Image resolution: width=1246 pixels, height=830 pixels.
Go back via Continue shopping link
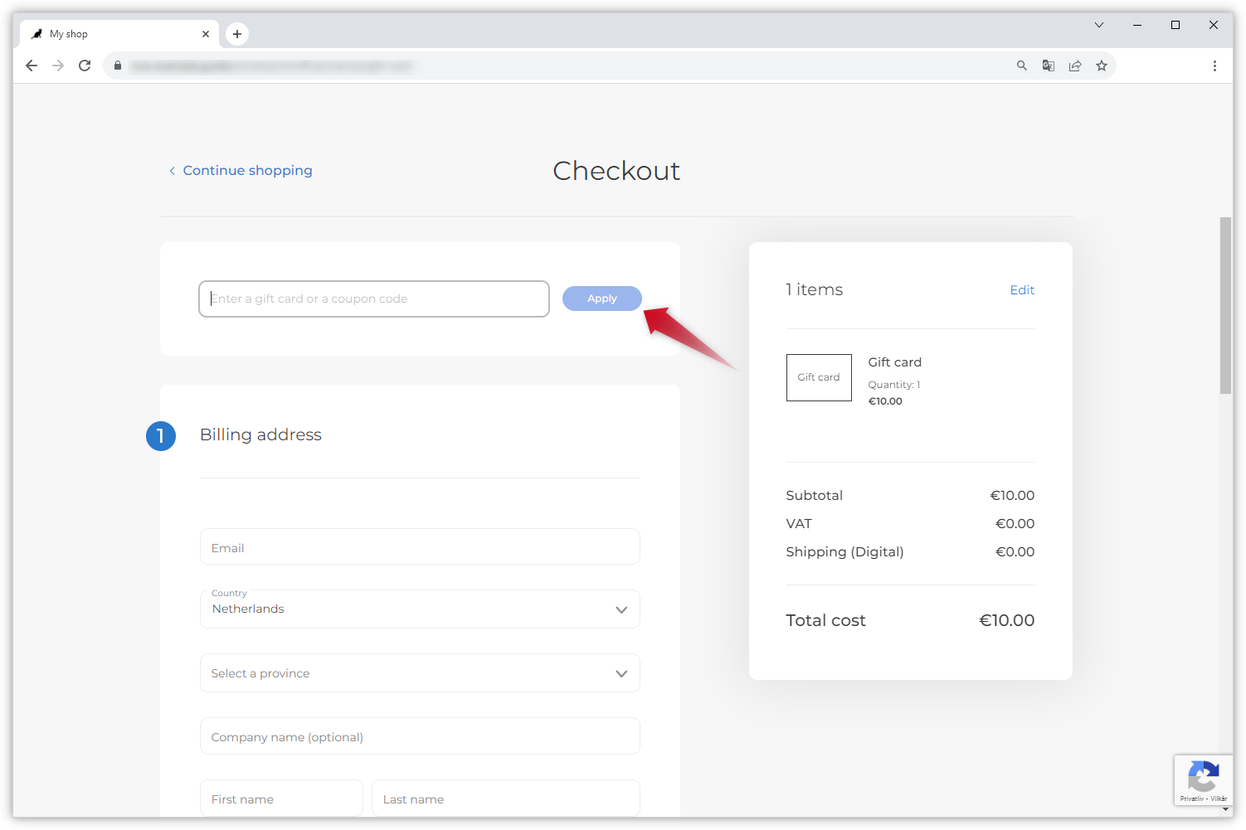[x=247, y=171]
